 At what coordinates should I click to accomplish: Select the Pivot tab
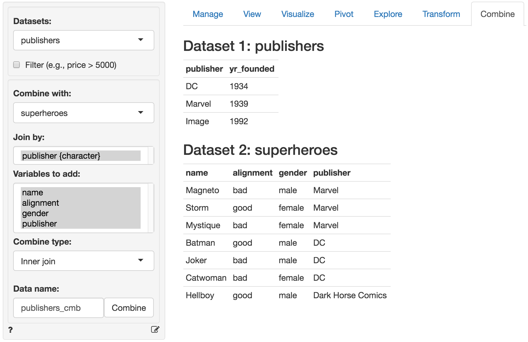344,14
